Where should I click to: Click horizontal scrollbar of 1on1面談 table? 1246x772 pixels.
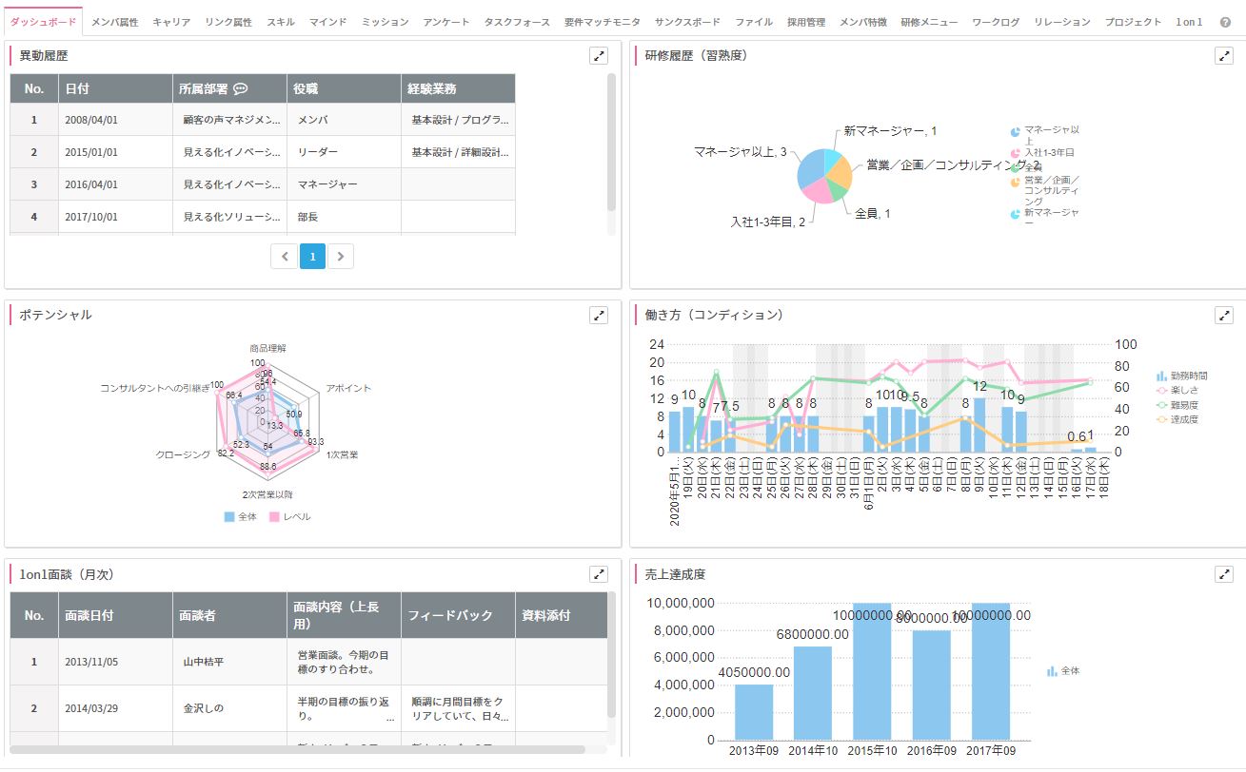[x=297, y=749]
